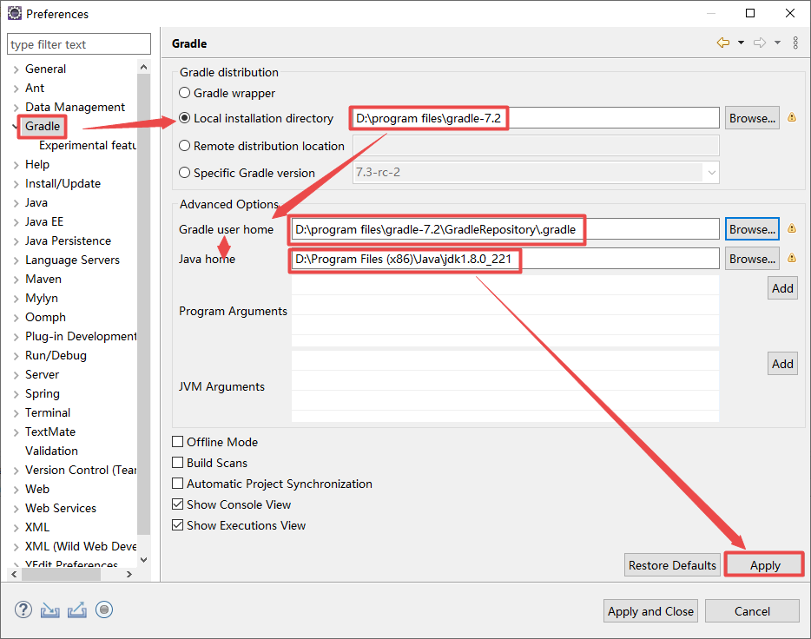Enable the Offline Mode checkbox
The height and width of the screenshot is (639, 811).
pos(177,442)
